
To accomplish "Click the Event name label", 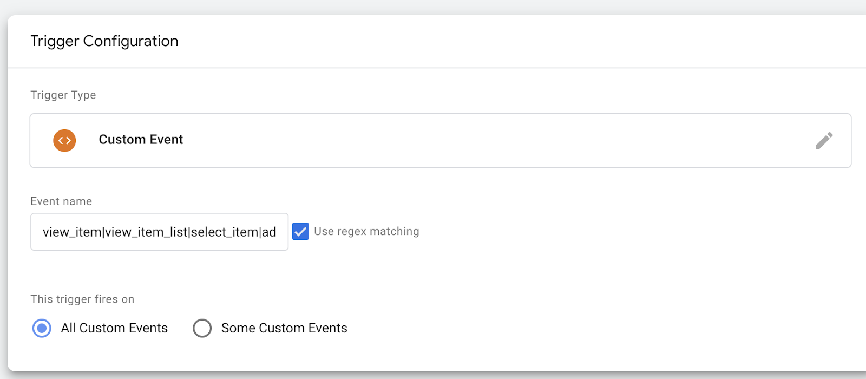I will click(61, 201).
